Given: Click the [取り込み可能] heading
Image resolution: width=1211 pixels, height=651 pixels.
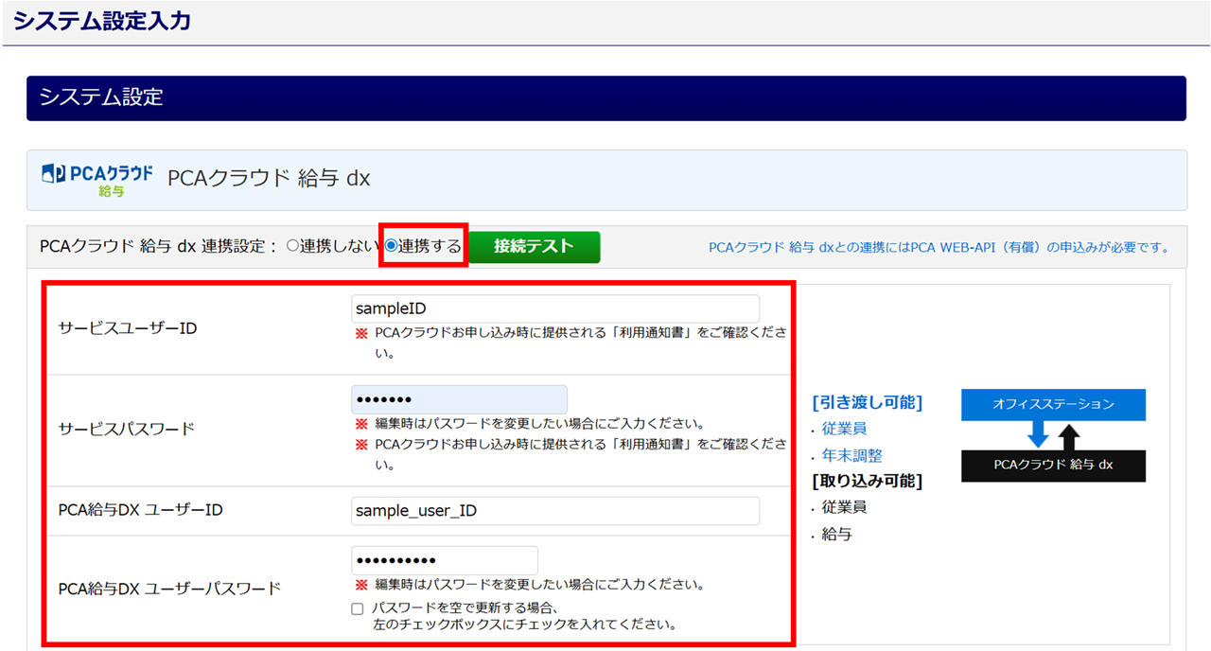Looking at the screenshot, I should (x=868, y=481).
